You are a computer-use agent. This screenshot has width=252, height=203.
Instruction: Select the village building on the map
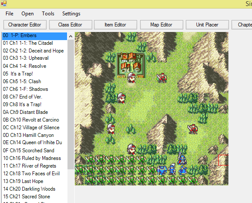[131, 65]
